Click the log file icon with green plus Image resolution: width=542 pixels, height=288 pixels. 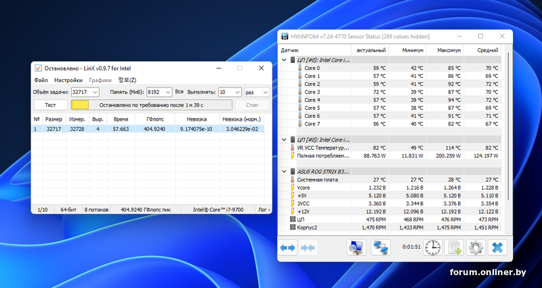[x=455, y=248]
